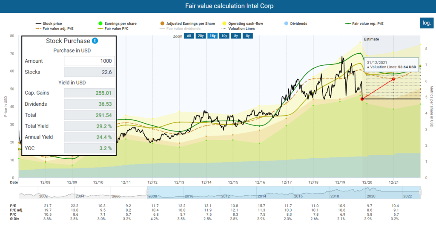Click the 12/08 date axis label
Viewport: 436px width, 229px height.
tap(45, 182)
